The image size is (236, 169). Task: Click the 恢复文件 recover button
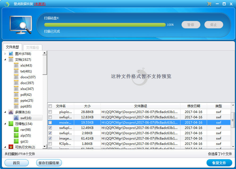pyautogui.click(x=219, y=163)
